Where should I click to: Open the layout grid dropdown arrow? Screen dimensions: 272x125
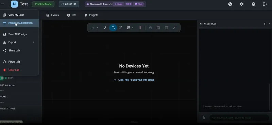(x=133, y=28)
